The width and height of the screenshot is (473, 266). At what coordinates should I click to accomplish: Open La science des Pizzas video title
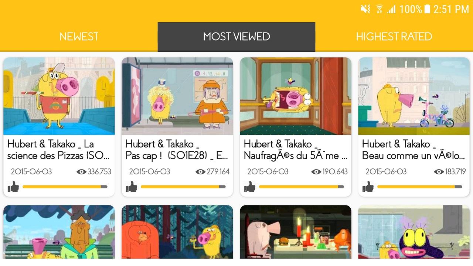(x=58, y=150)
